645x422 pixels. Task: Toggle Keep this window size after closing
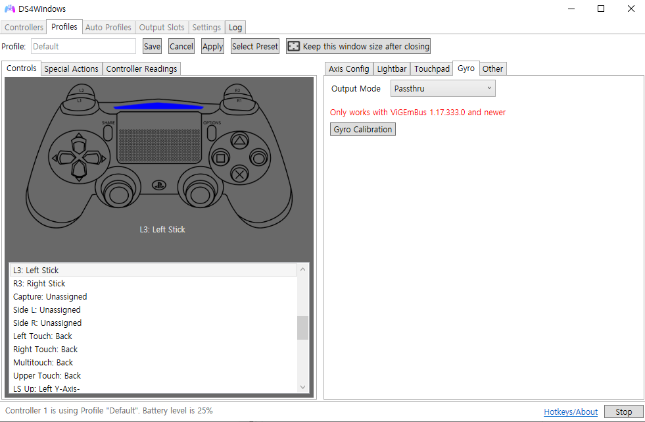[358, 47]
